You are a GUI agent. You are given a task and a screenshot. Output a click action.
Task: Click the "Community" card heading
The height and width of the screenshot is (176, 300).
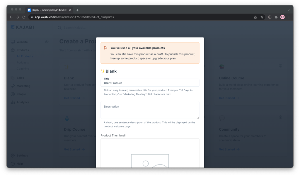(229, 129)
